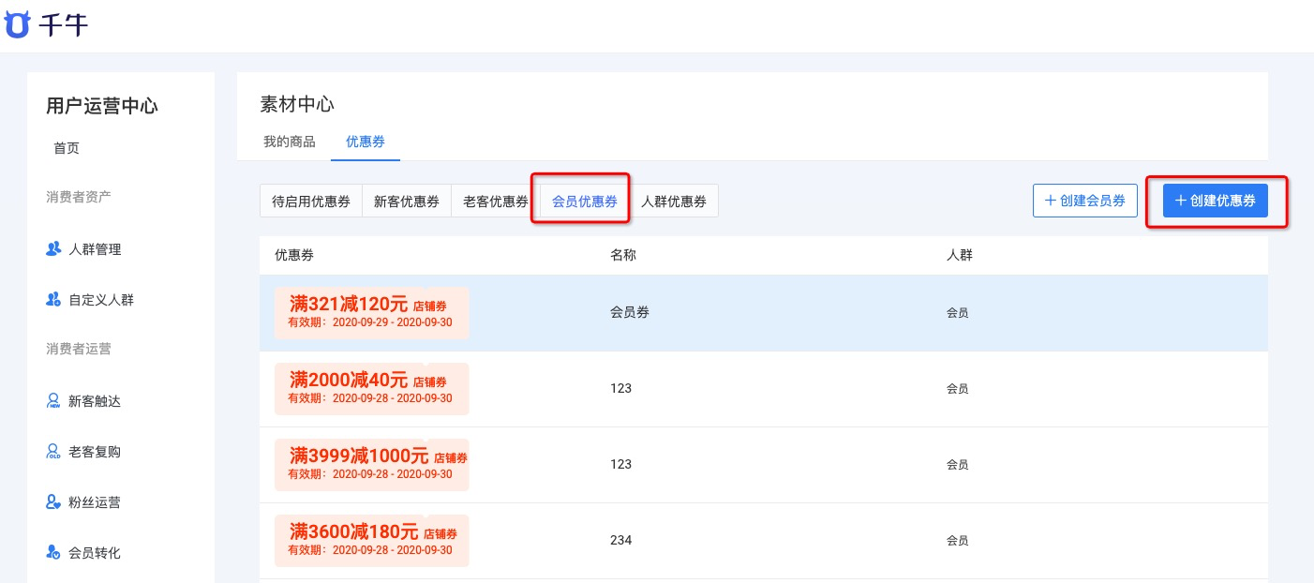Show 待启用优惠券 filter
1314x583 pixels.
pyautogui.click(x=311, y=201)
